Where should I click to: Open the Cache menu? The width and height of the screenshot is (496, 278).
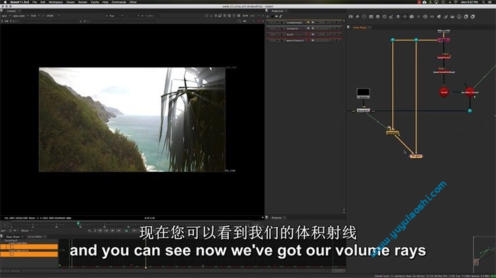[95, 2]
